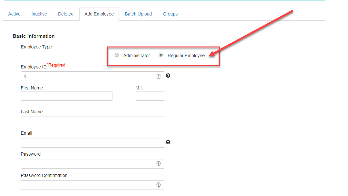The width and height of the screenshot is (348, 196).
Task: Click the M.I. input field
Action: [150, 96]
